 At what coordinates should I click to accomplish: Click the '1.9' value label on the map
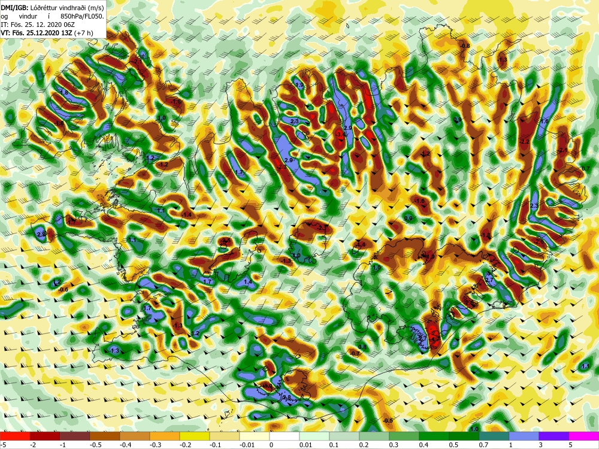[x=299, y=85]
